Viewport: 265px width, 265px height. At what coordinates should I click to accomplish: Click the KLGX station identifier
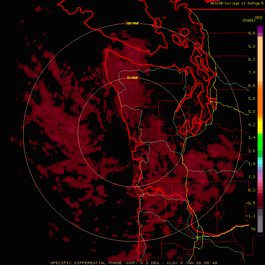coord(173,263)
